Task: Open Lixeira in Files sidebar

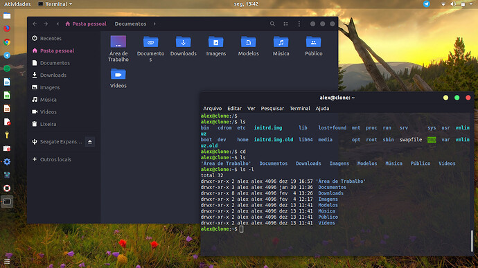Action: (64, 124)
